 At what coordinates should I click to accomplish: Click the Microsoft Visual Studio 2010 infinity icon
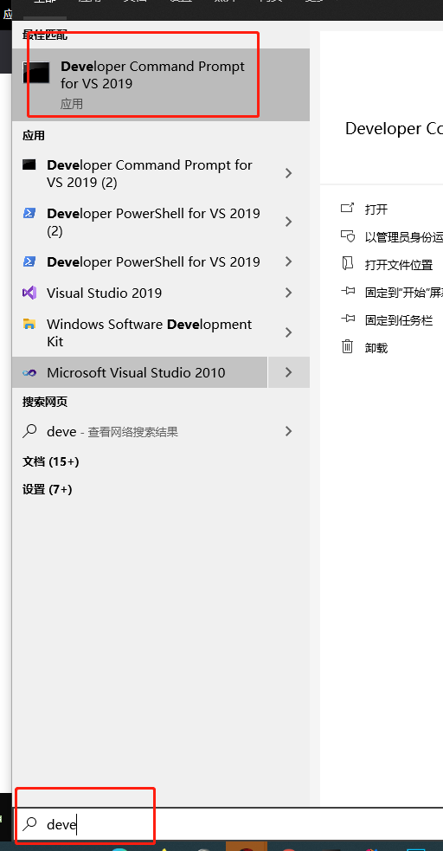click(29, 373)
